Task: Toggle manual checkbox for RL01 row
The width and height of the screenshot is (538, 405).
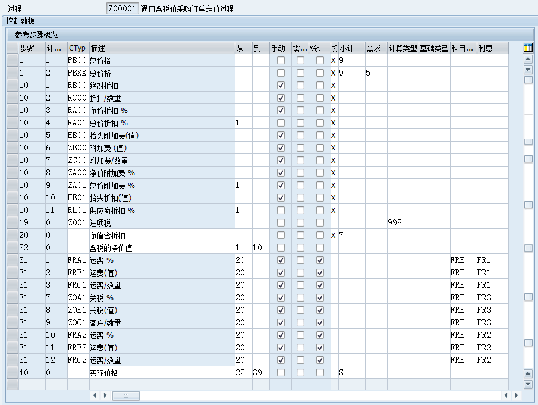Action: point(281,210)
